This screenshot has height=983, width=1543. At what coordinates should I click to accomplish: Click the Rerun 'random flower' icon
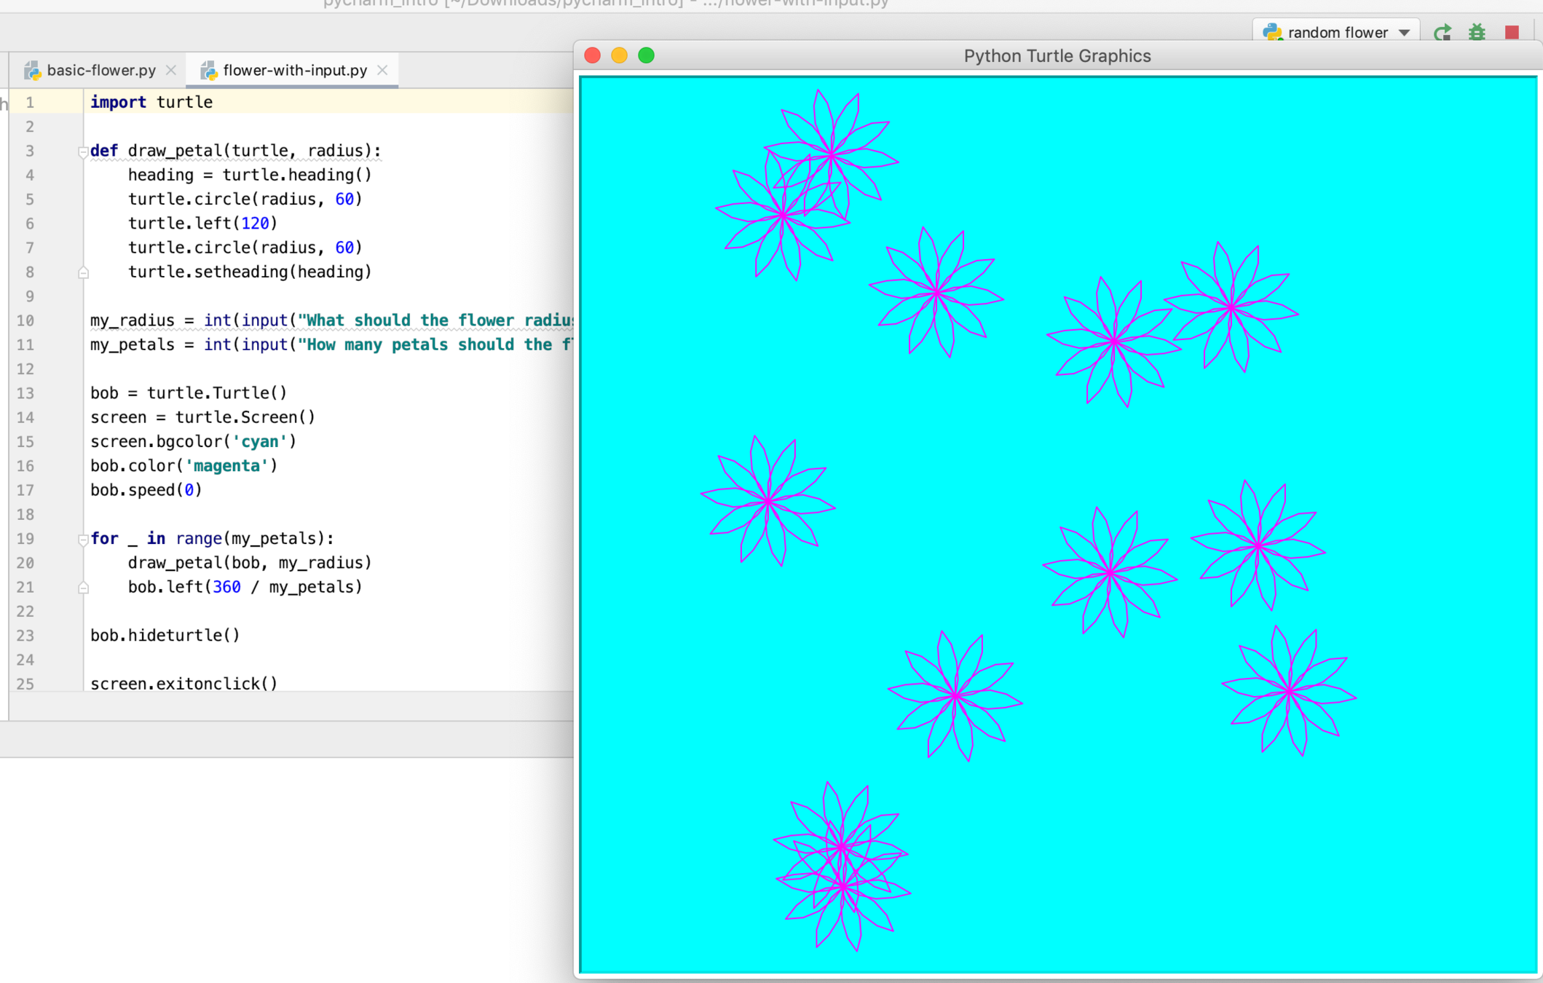pos(1442,33)
